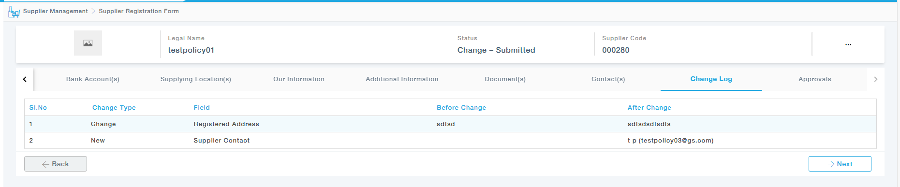
Task: Click the Supplier Management breadcrumb link
Action: click(x=56, y=11)
